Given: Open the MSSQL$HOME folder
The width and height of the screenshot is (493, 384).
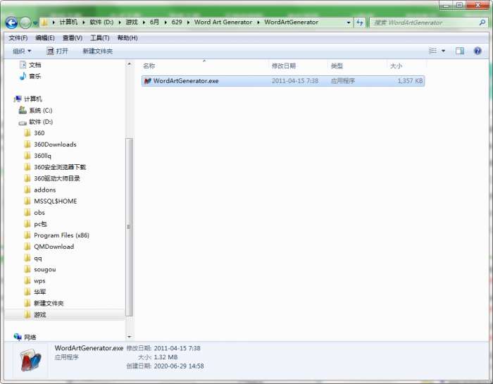Looking at the screenshot, I should pyautogui.click(x=56, y=201).
